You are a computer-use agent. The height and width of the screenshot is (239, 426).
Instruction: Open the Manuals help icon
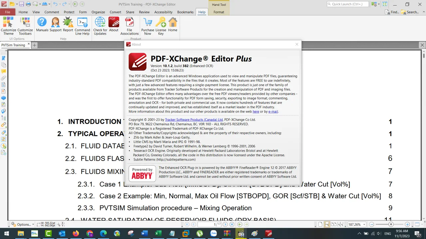pyautogui.click(x=42, y=25)
